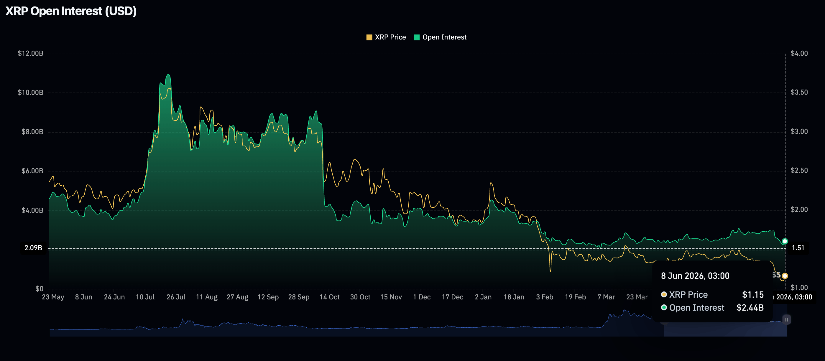Click the yellow XRP Price marker on the crosshair
825x361 pixels.
point(784,276)
